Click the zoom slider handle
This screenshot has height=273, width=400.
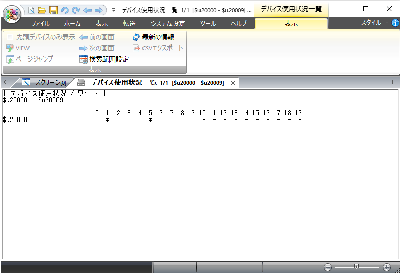point(357,267)
